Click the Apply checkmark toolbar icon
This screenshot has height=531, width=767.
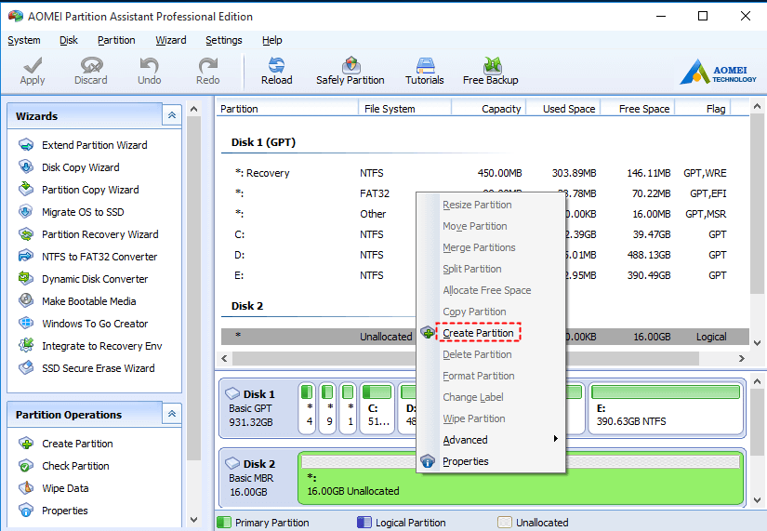pos(33,71)
